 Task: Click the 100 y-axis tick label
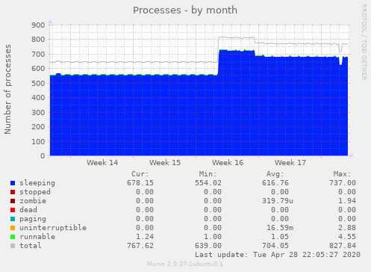[x=38, y=141]
